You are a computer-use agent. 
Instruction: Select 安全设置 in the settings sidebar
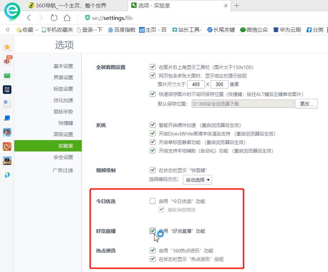coord(63,157)
